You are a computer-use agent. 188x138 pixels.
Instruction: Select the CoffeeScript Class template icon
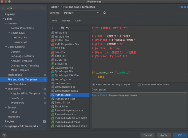[x=53, y=91]
